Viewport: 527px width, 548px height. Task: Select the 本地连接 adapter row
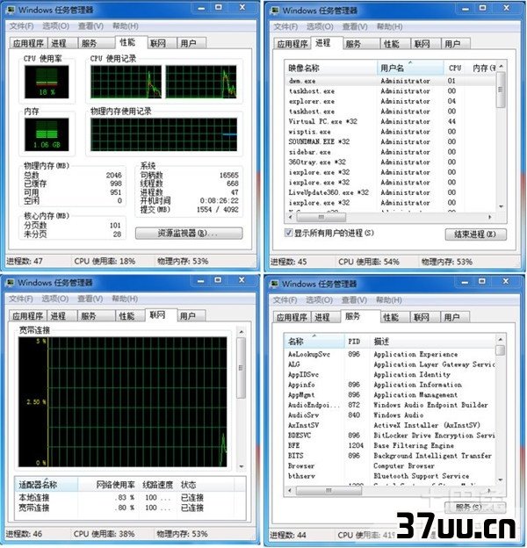coord(130,497)
